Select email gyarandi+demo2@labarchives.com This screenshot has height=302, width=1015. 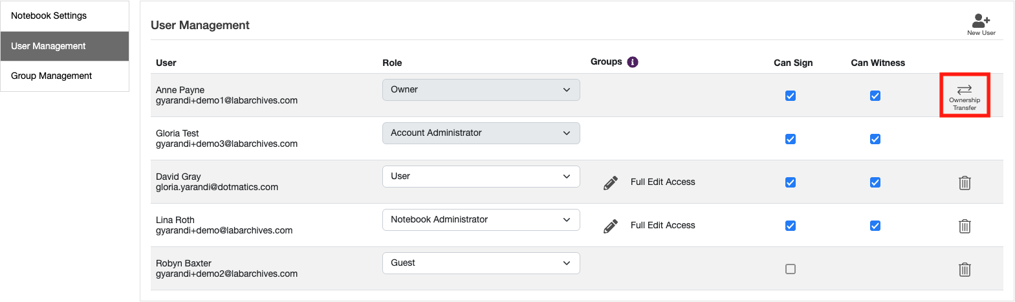(x=226, y=274)
